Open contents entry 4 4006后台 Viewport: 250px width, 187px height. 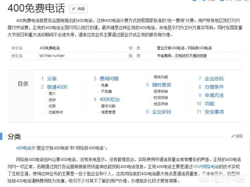110,100
